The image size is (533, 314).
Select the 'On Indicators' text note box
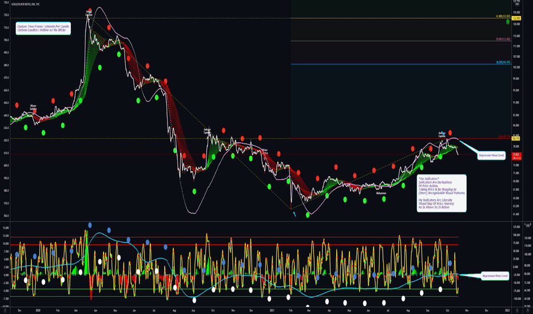pos(441,193)
